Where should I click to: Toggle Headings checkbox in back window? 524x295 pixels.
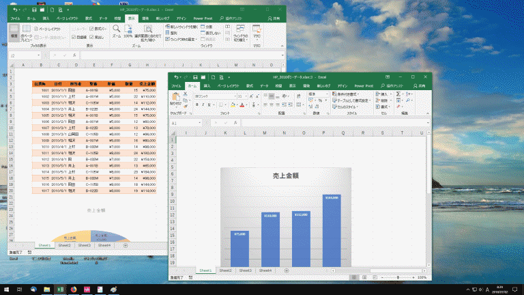click(97, 37)
